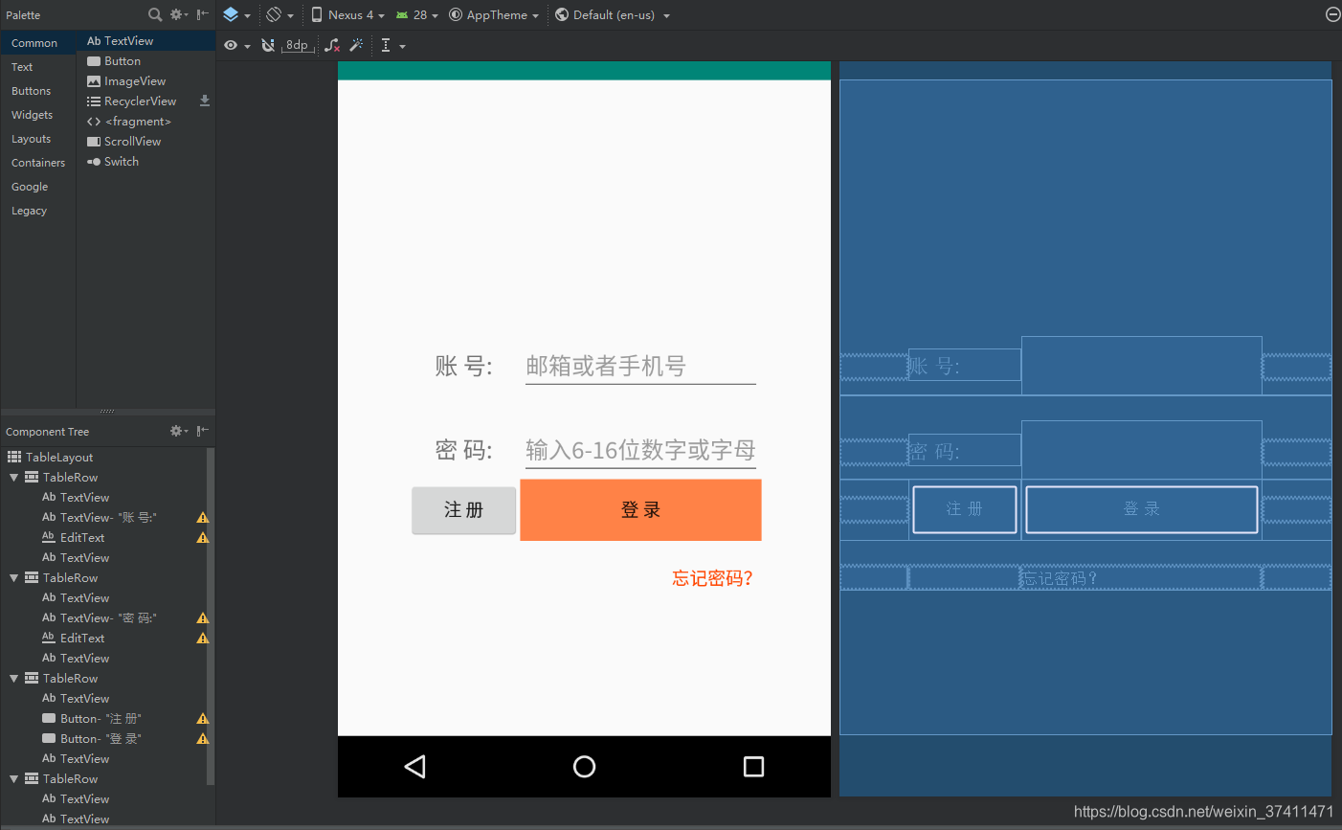Select 注 册 button in blueprint view
Viewport: 1342px width, 830px height.
click(965, 509)
